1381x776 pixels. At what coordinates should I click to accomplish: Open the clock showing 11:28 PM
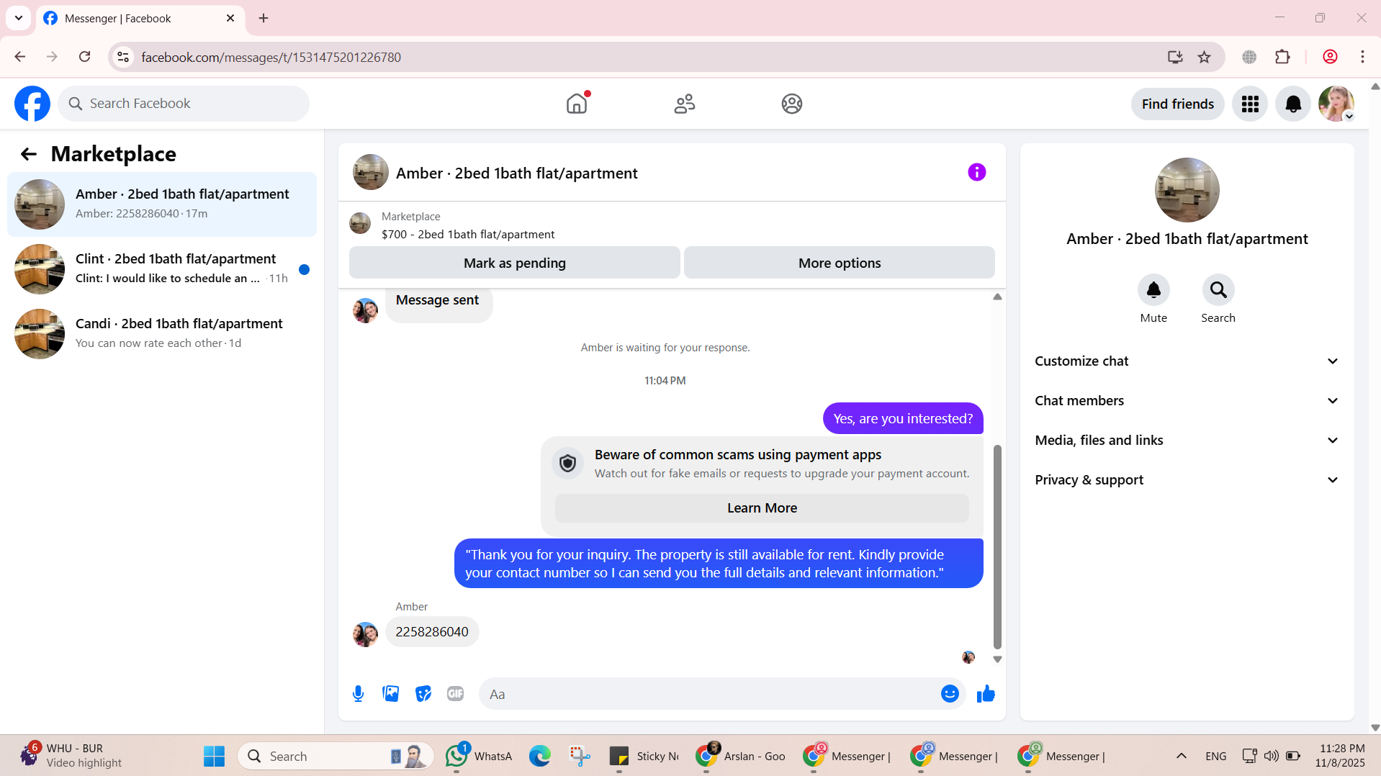tap(1340, 756)
